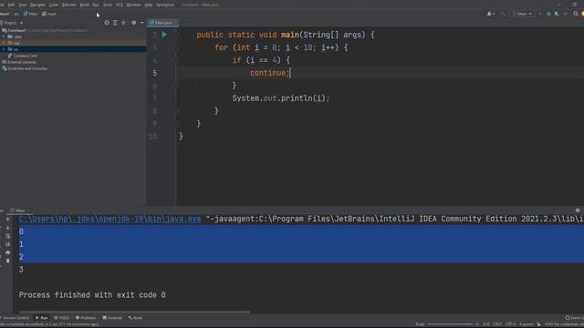584x328 pixels.
Task: Click 'Process finished with exit code 0' text
Action: click(92, 295)
